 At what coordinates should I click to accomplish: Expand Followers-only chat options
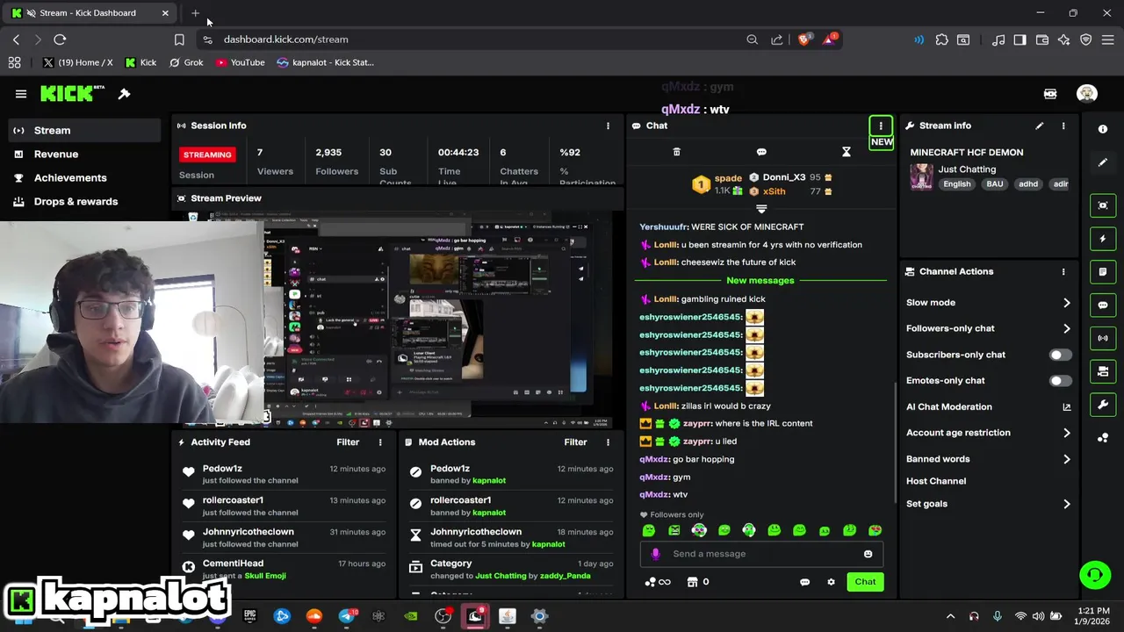pos(1067,328)
